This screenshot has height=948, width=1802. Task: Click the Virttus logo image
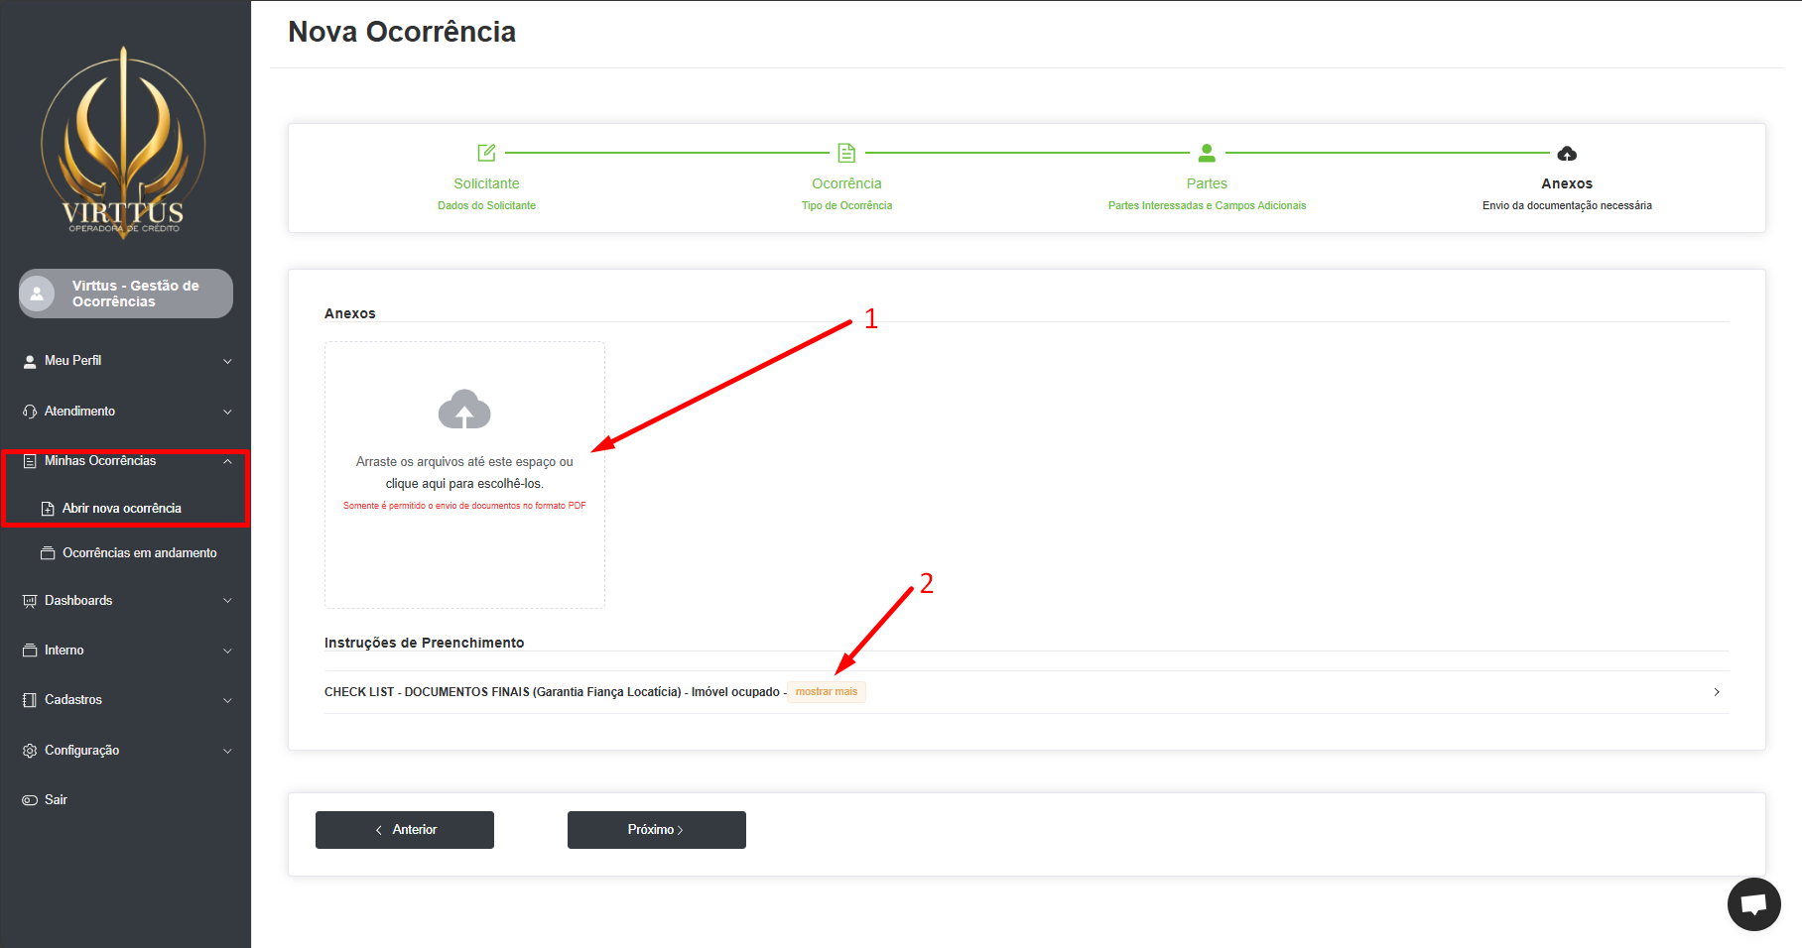click(124, 142)
